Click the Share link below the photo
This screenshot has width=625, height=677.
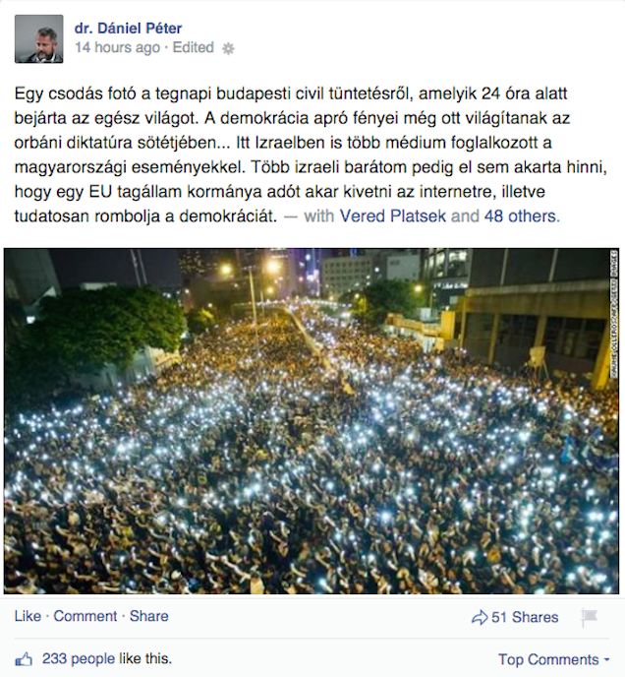(148, 616)
